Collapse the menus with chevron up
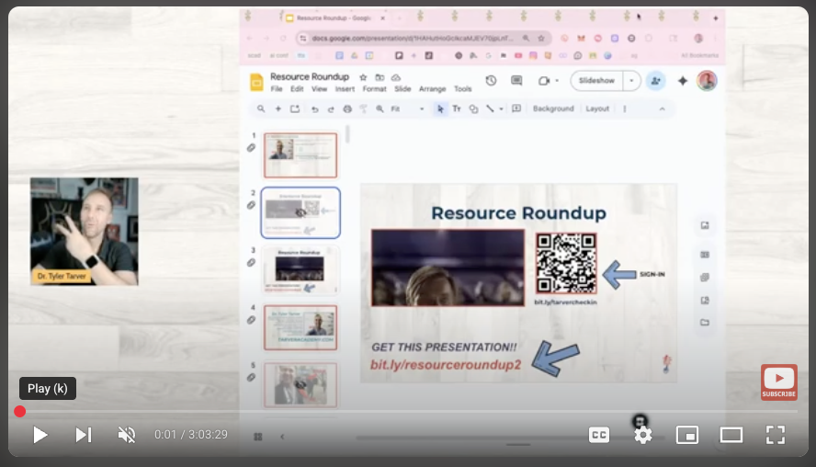Screen dimensions: 816x467 pyautogui.click(x=662, y=108)
